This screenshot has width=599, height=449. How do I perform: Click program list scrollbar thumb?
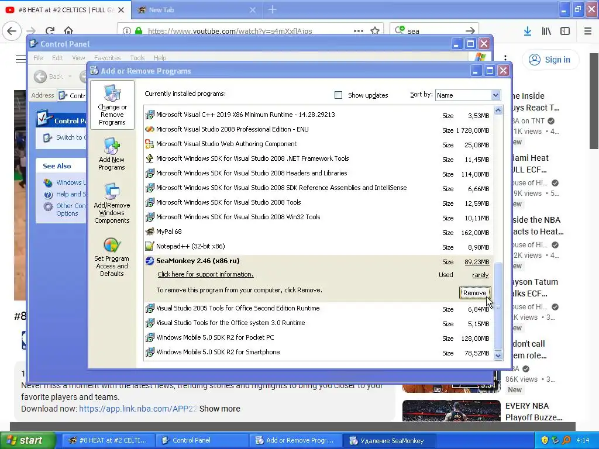pyautogui.click(x=498, y=306)
